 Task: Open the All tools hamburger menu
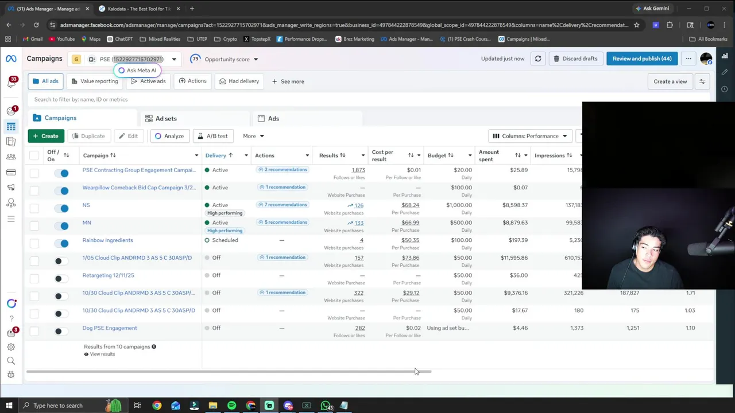[11, 219]
